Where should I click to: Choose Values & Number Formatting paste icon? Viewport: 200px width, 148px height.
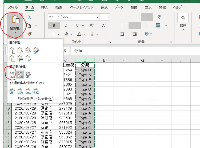pyautogui.click(x=20, y=75)
